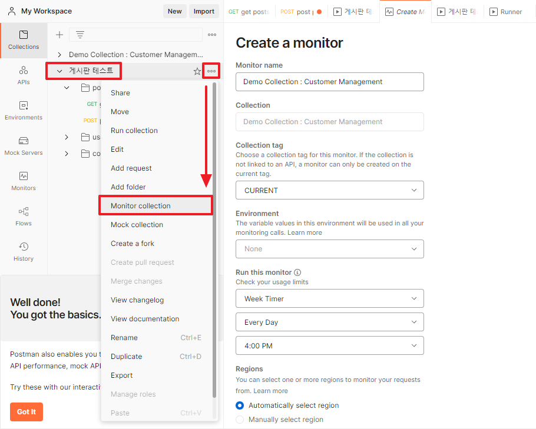536x429 pixels.
Task: Switch to the POST post tab
Action: [x=301, y=12]
